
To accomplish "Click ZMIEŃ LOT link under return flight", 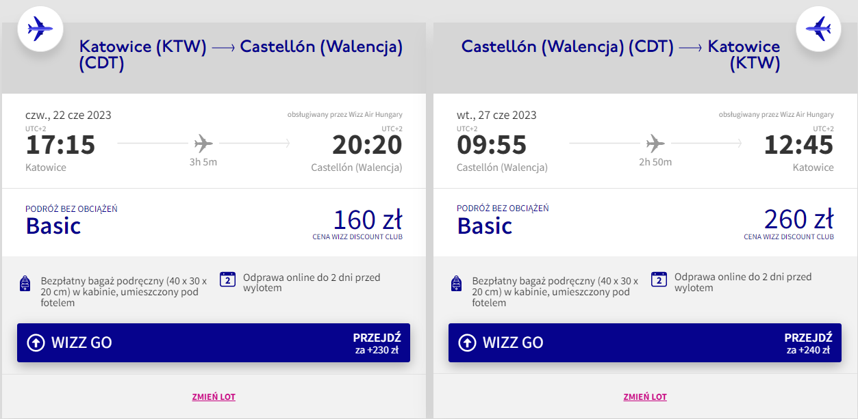I will (x=645, y=397).
